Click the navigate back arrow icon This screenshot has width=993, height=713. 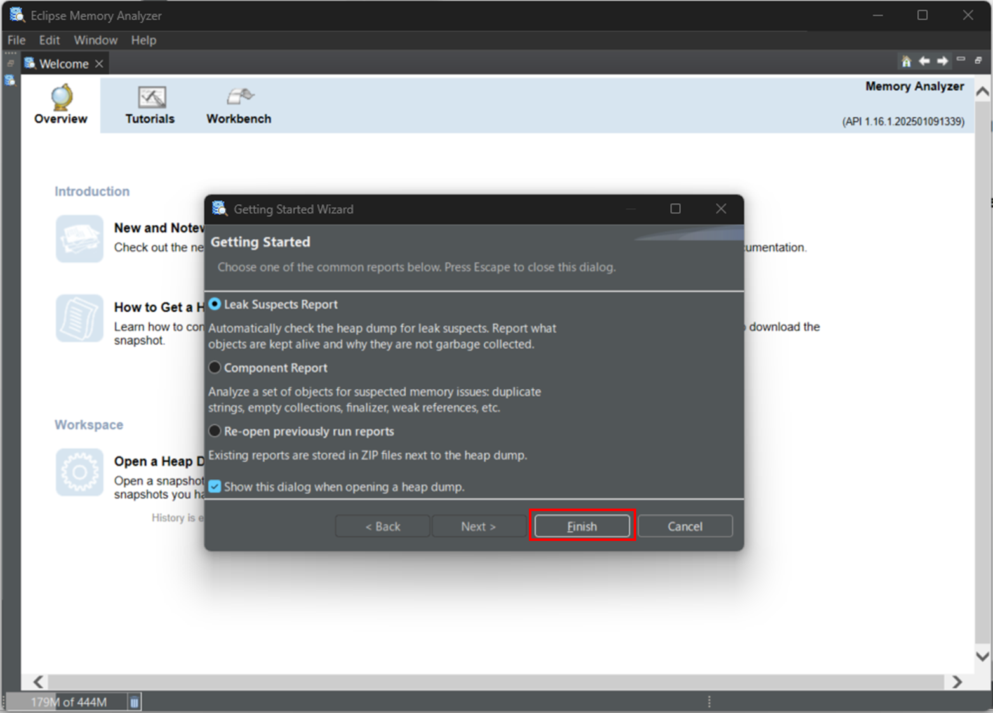point(924,62)
